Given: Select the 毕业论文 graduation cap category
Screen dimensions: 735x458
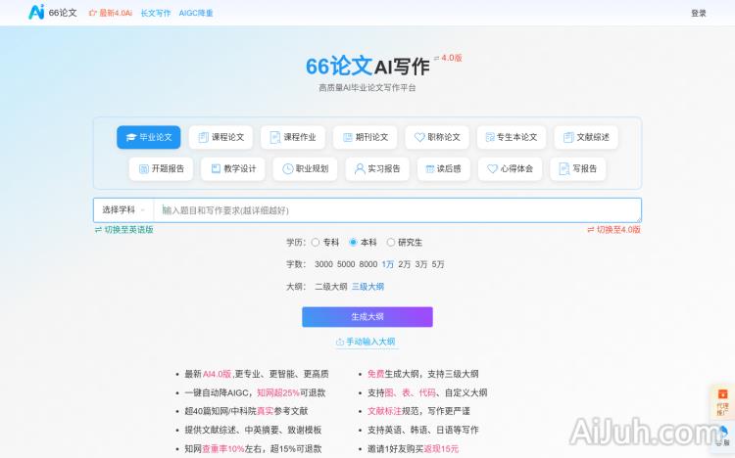Looking at the screenshot, I should [x=148, y=137].
